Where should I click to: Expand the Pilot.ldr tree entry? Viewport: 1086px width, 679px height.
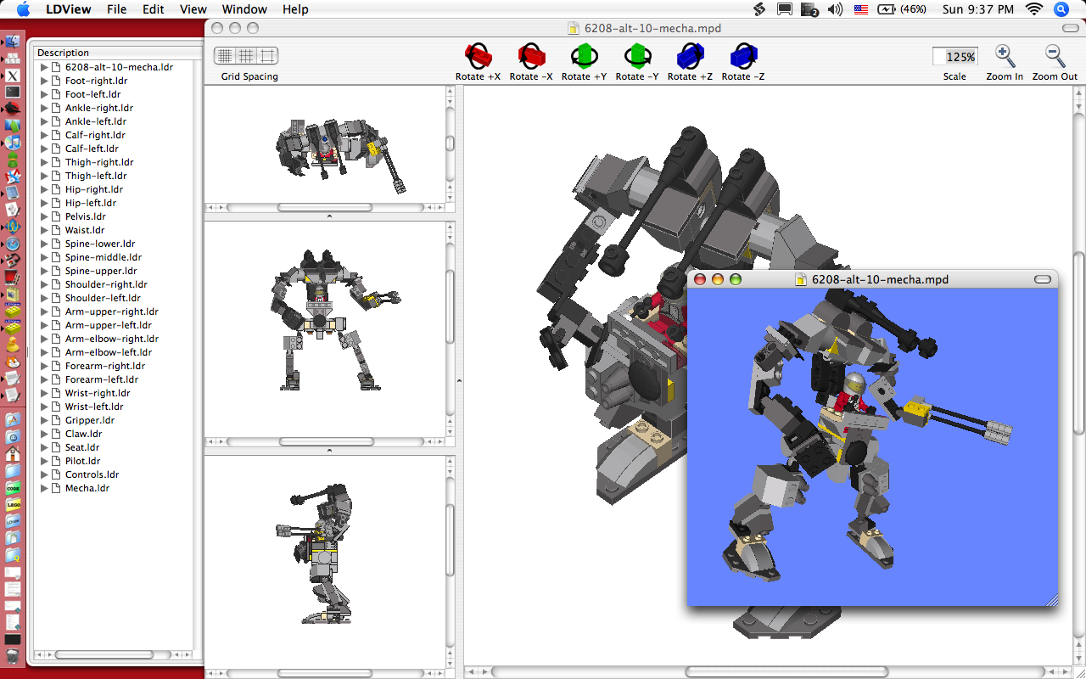pyautogui.click(x=43, y=461)
